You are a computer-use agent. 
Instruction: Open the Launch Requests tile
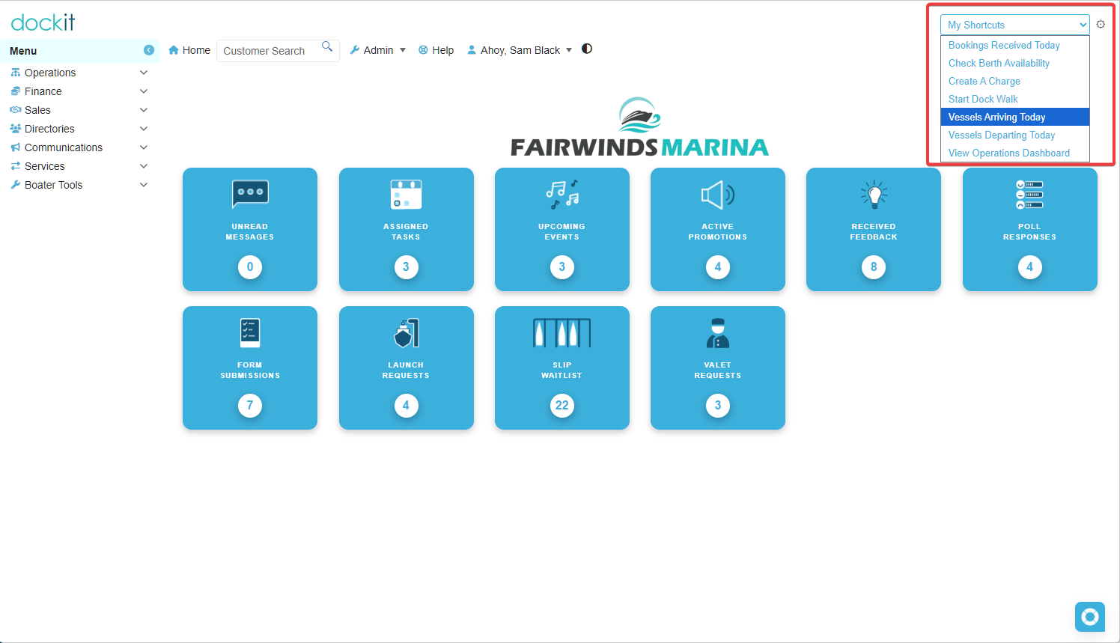click(407, 368)
